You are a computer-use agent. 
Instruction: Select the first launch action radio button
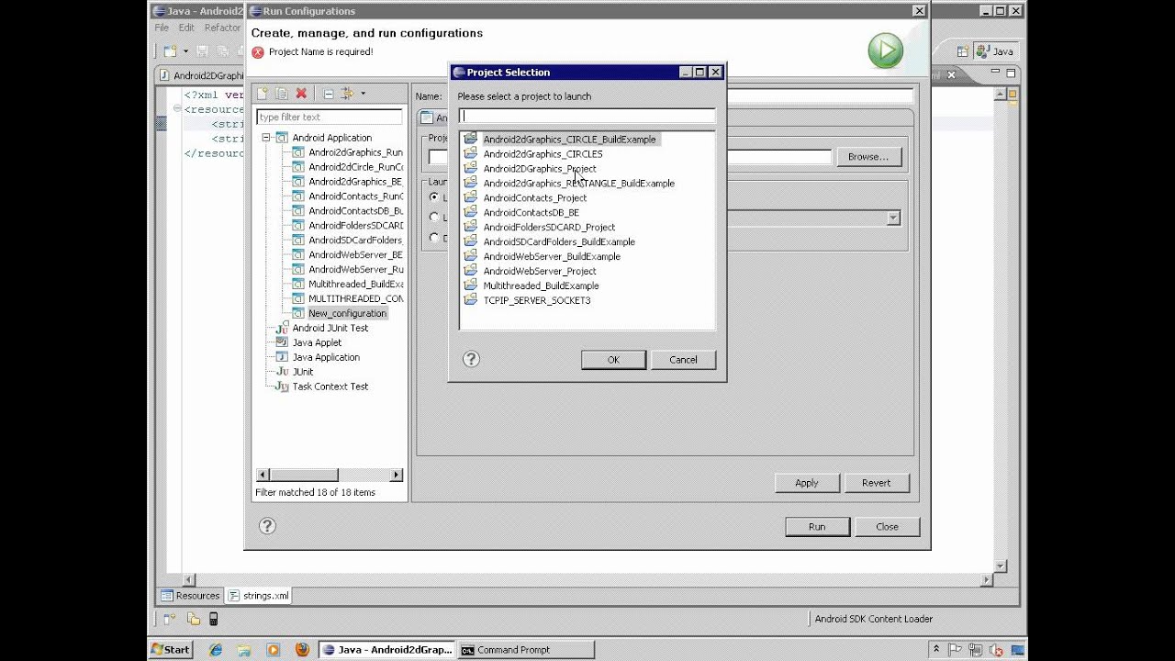point(434,197)
